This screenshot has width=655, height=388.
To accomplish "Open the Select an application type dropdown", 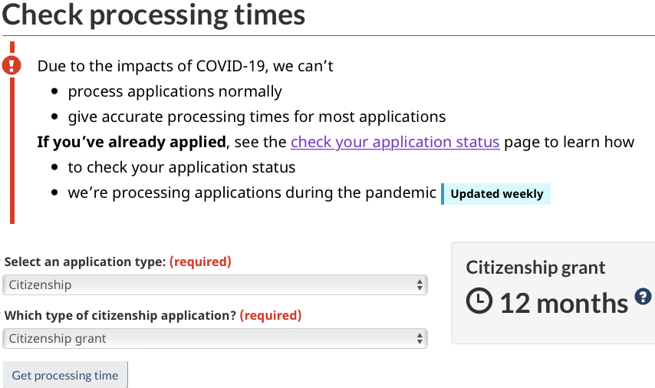I will (215, 285).
